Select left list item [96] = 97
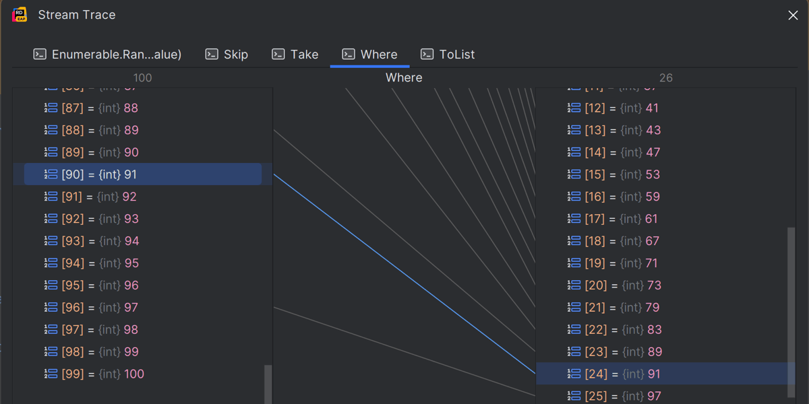Screen dimensions: 809x404 (x=100, y=308)
